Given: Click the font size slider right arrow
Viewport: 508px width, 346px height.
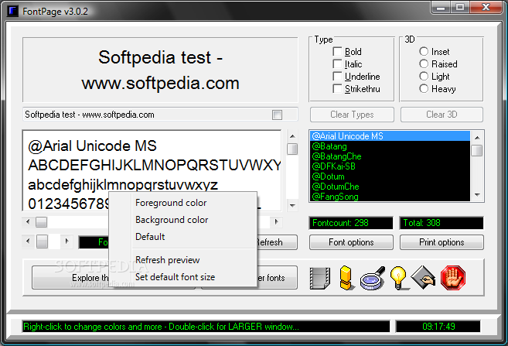Looking at the screenshot, I should click(x=66, y=242).
